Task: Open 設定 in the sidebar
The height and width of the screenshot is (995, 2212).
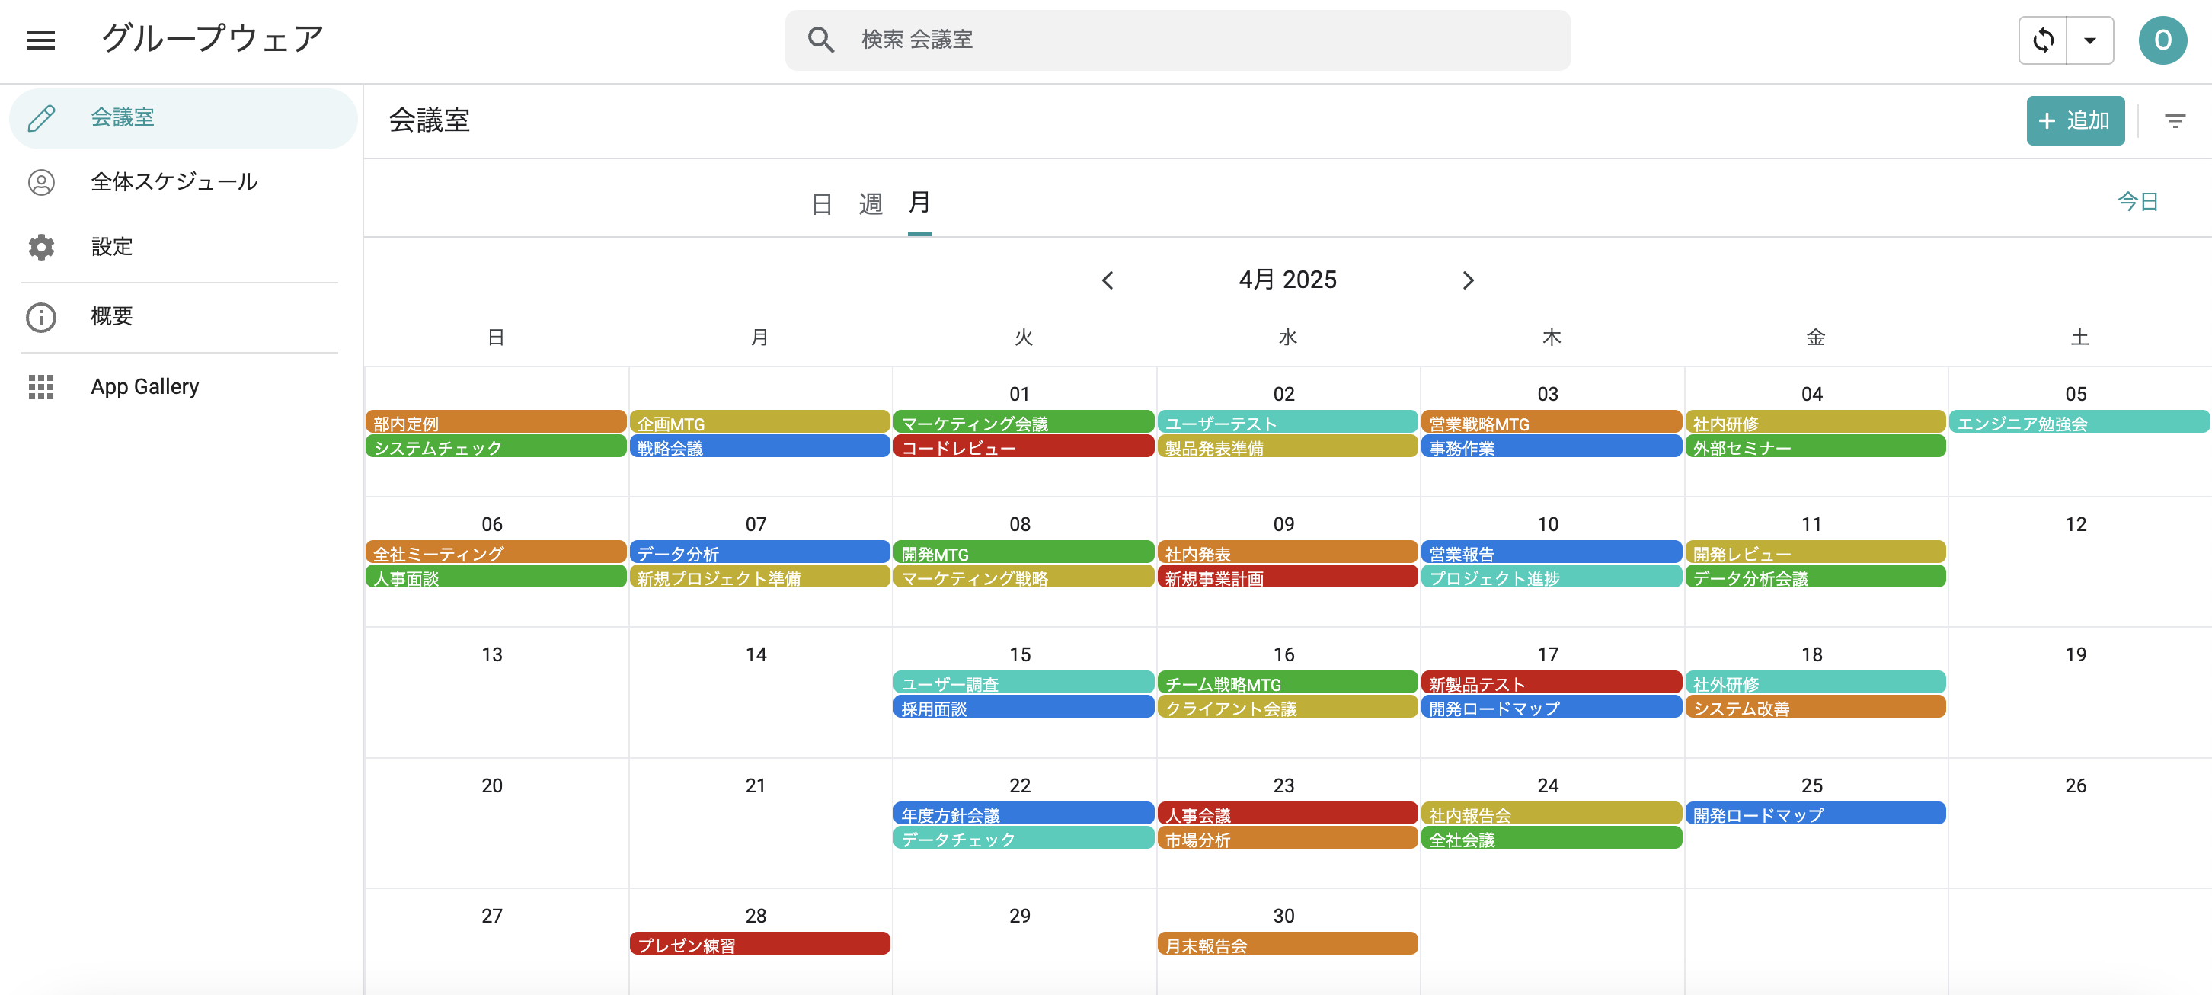Action: pos(183,248)
